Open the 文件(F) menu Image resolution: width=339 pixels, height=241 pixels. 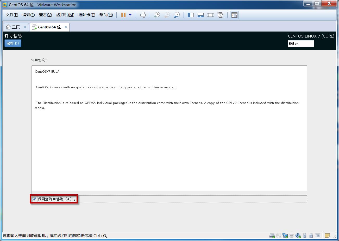(12, 15)
